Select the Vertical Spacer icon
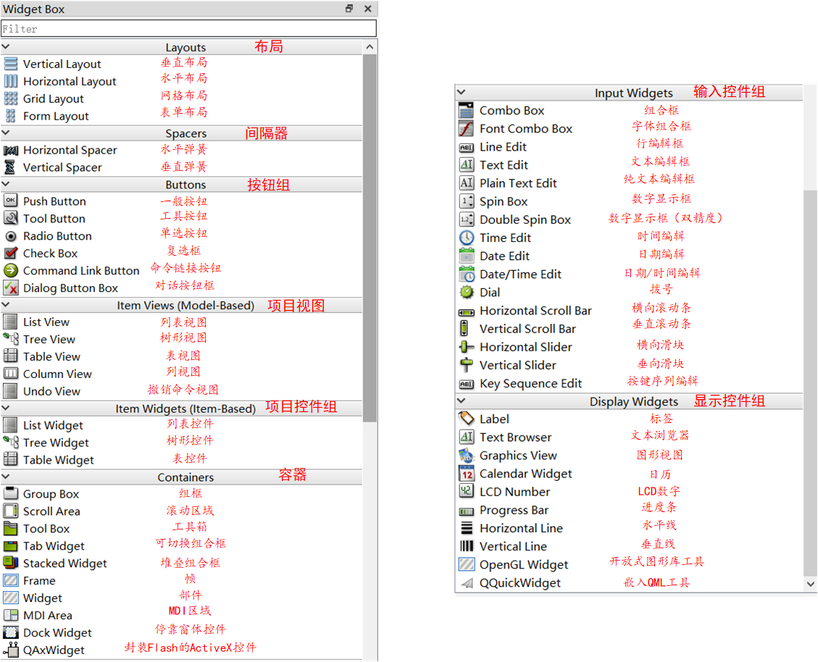 point(10,167)
